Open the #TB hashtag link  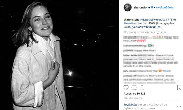pos(170,20)
